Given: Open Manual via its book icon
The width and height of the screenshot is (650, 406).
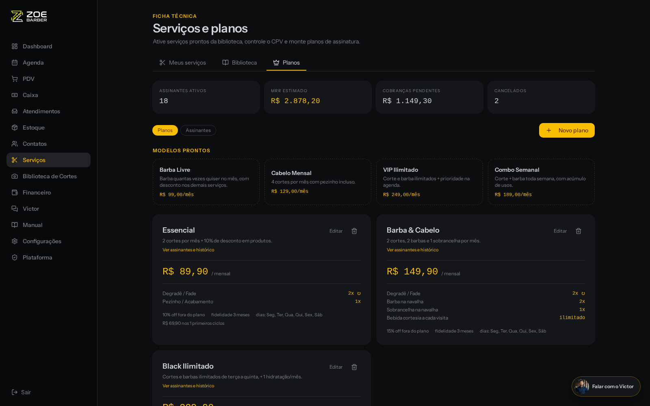Looking at the screenshot, I should (15, 225).
